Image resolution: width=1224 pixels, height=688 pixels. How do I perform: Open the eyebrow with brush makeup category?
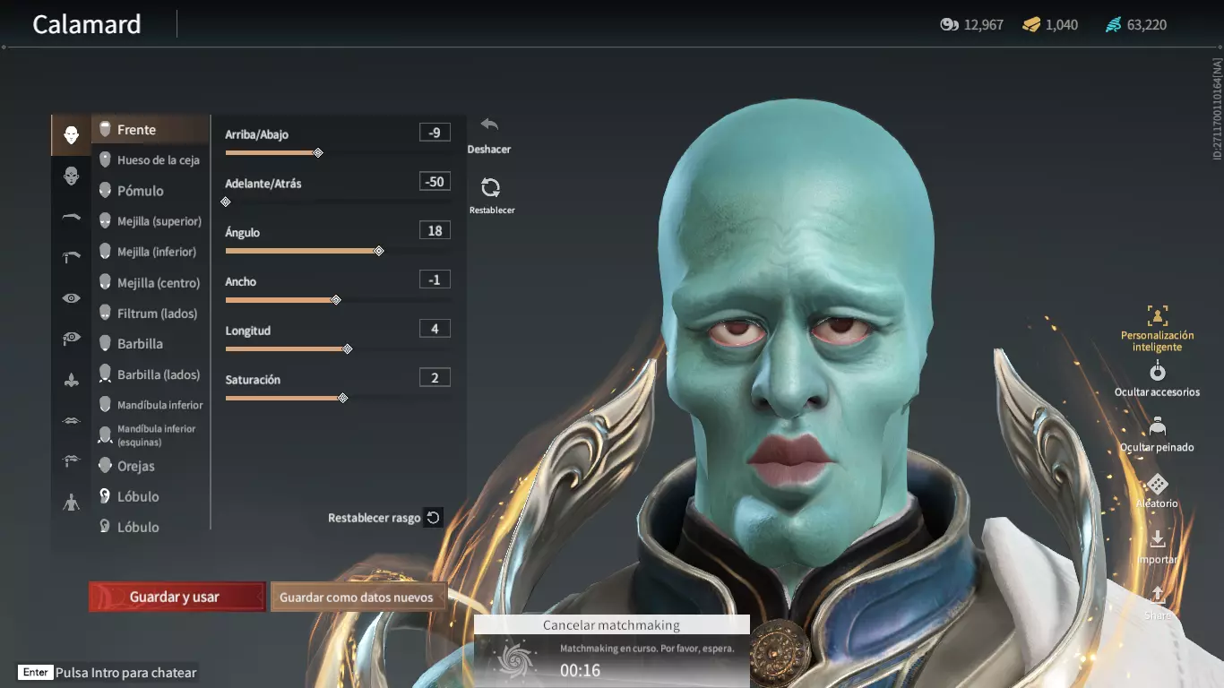pos(71,257)
